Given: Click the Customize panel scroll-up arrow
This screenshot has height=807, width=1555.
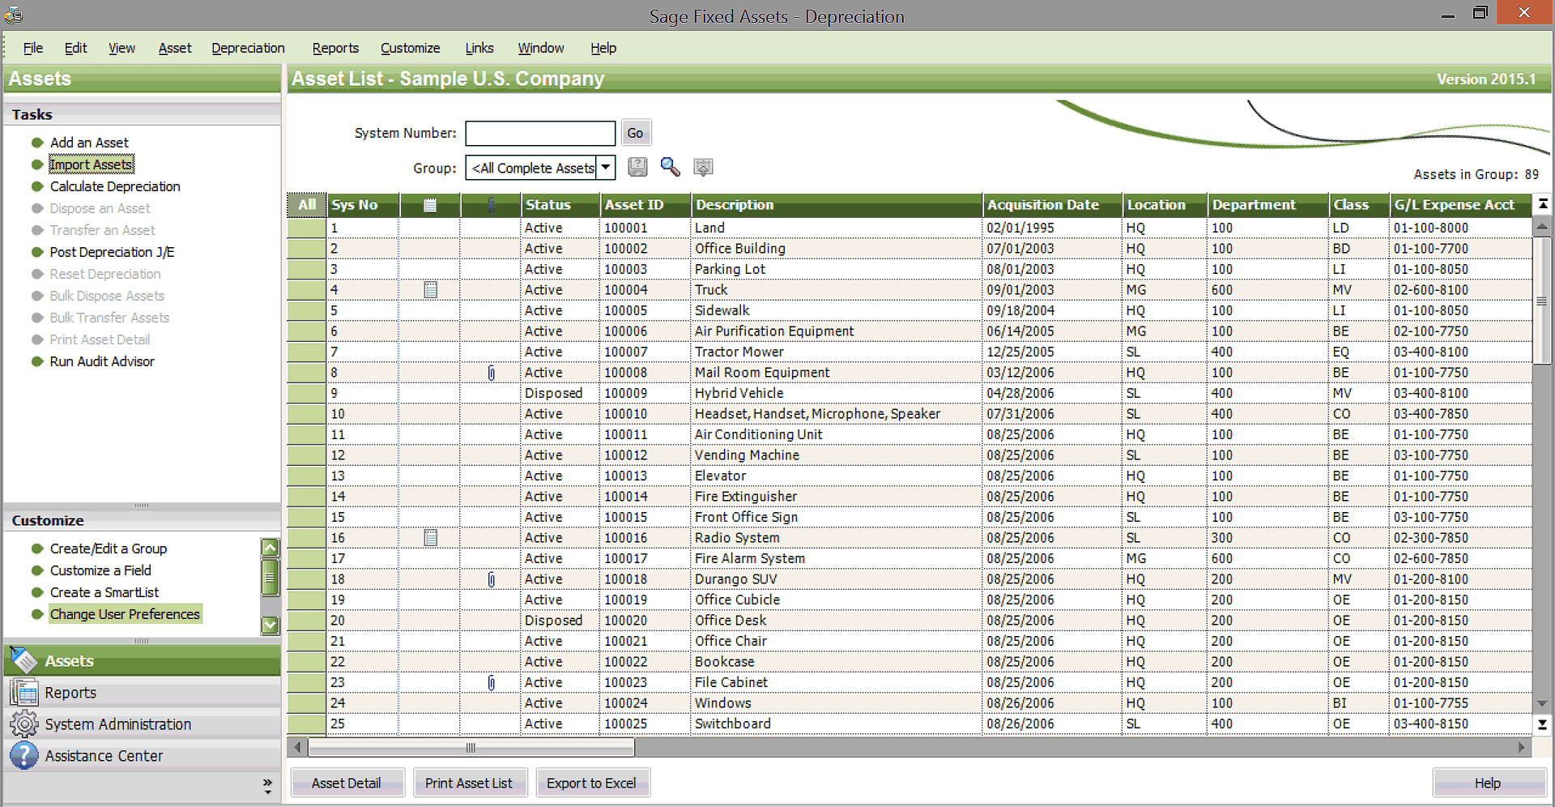Looking at the screenshot, I should pos(271,548).
